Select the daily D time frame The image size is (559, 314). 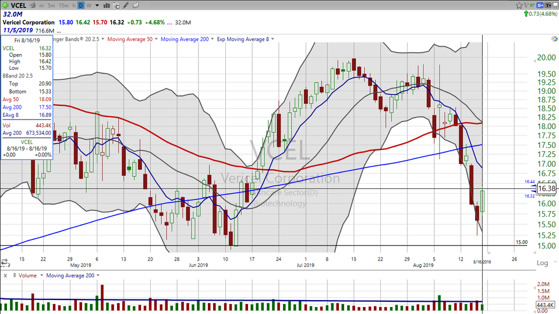pos(81,5)
